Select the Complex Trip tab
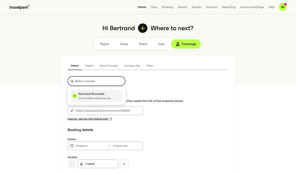The width and height of the screenshot is (296, 174). (132, 66)
